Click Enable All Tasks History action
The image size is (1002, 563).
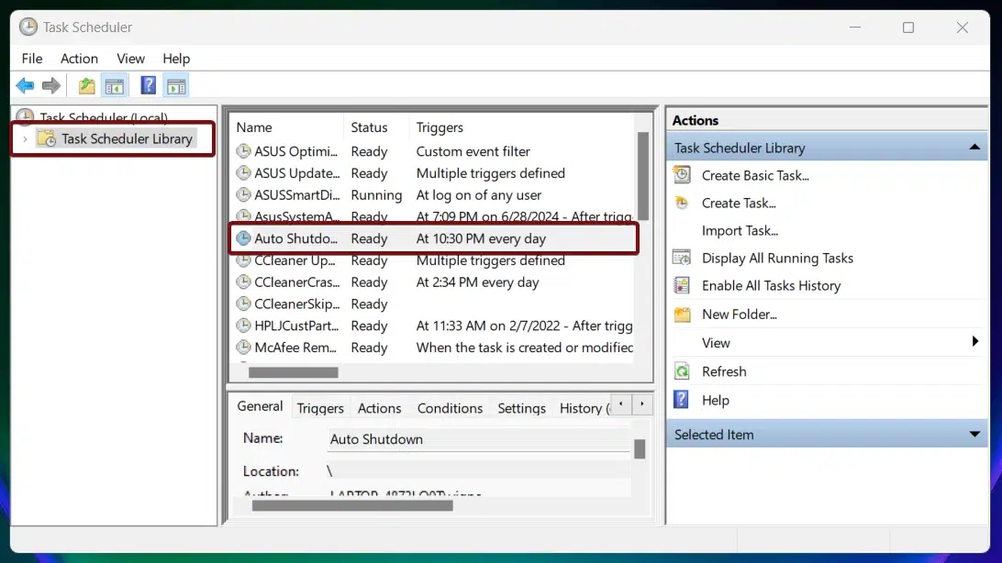click(772, 286)
